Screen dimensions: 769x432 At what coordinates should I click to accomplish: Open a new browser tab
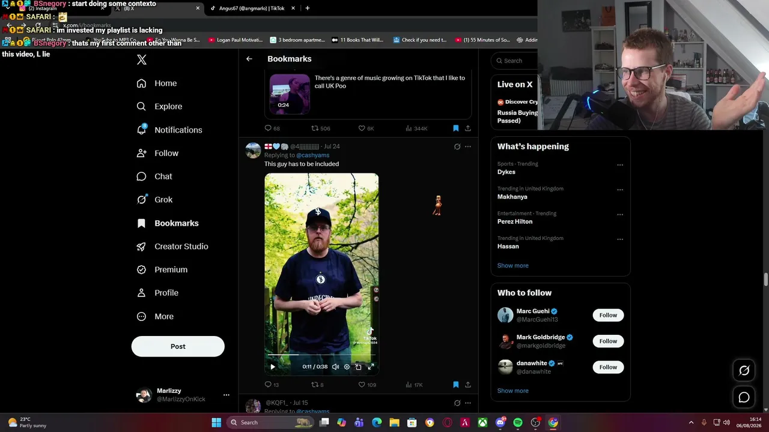coord(308,8)
